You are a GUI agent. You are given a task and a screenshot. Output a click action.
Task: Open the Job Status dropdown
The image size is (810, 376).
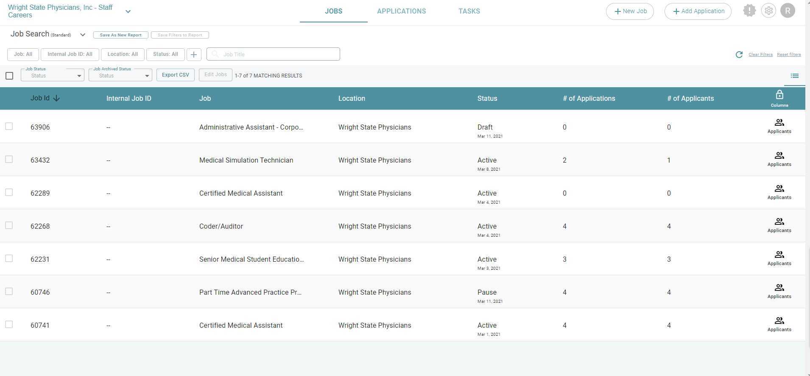53,75
